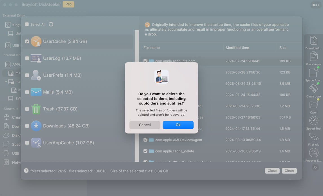
Task: Select the Clean Junk tool
Action: [x=313, y=91]
